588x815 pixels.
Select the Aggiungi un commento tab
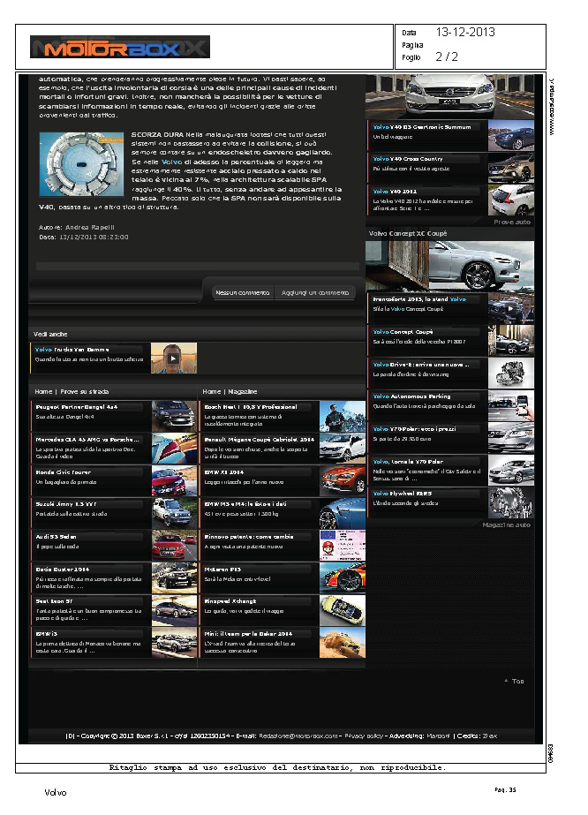click(315, 292)
